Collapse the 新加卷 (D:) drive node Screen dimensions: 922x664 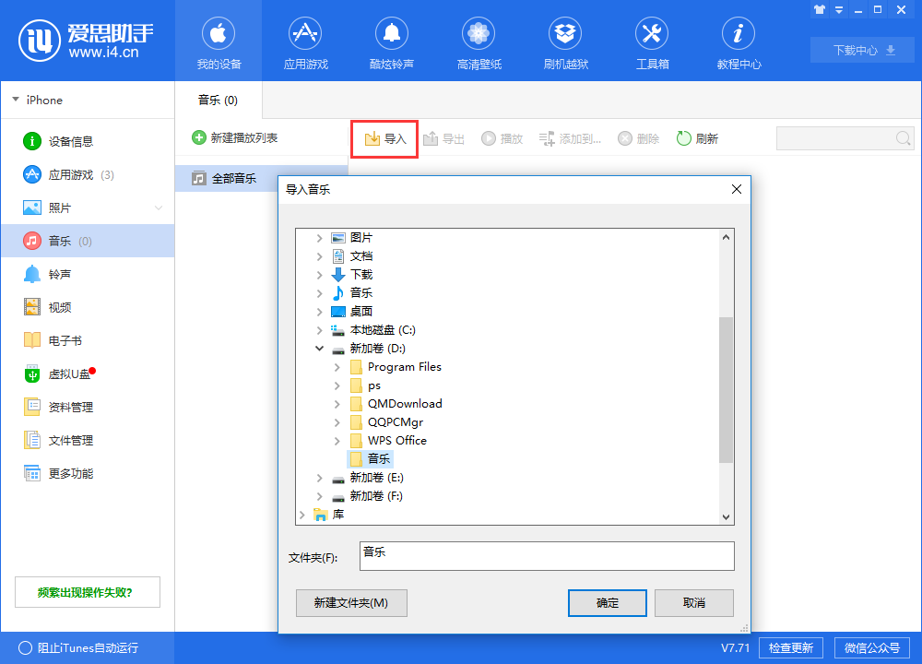click(320, 349)
